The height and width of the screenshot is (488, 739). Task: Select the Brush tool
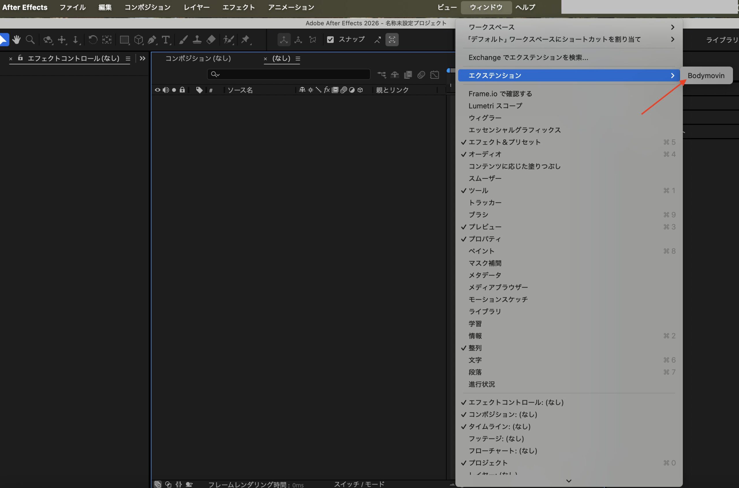(x=183, y=40)
